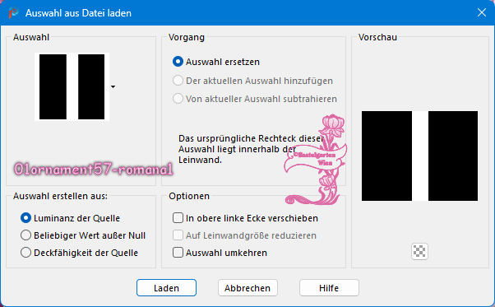Click the PaintShop Pro app icon in title bar
Screen dimensions: 495x307
pos(13,13)
